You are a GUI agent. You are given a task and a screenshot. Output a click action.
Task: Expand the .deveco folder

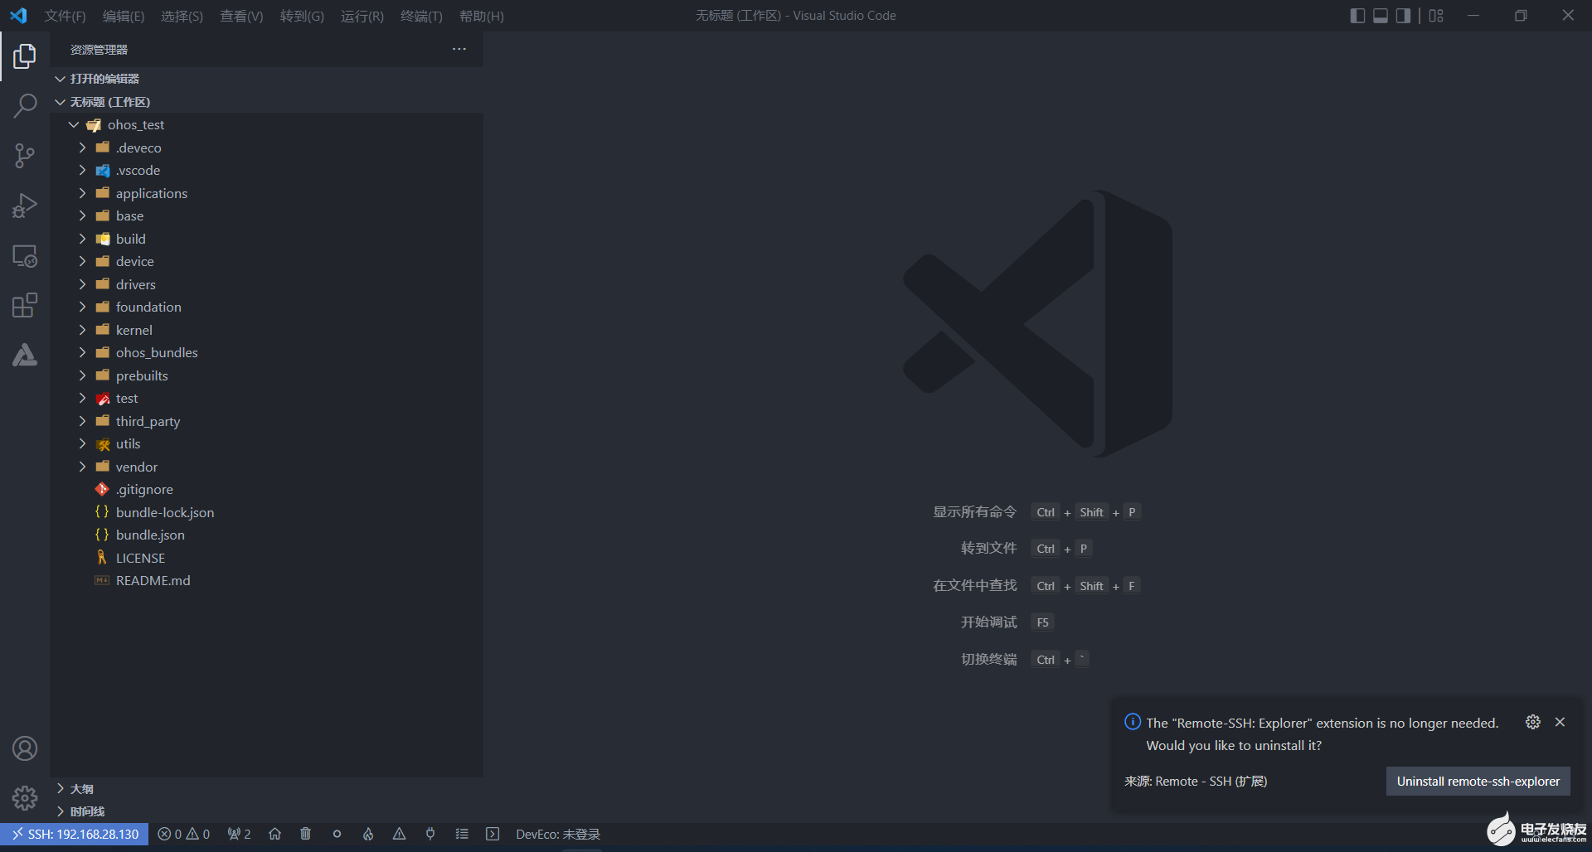click(x=82, y=148)
